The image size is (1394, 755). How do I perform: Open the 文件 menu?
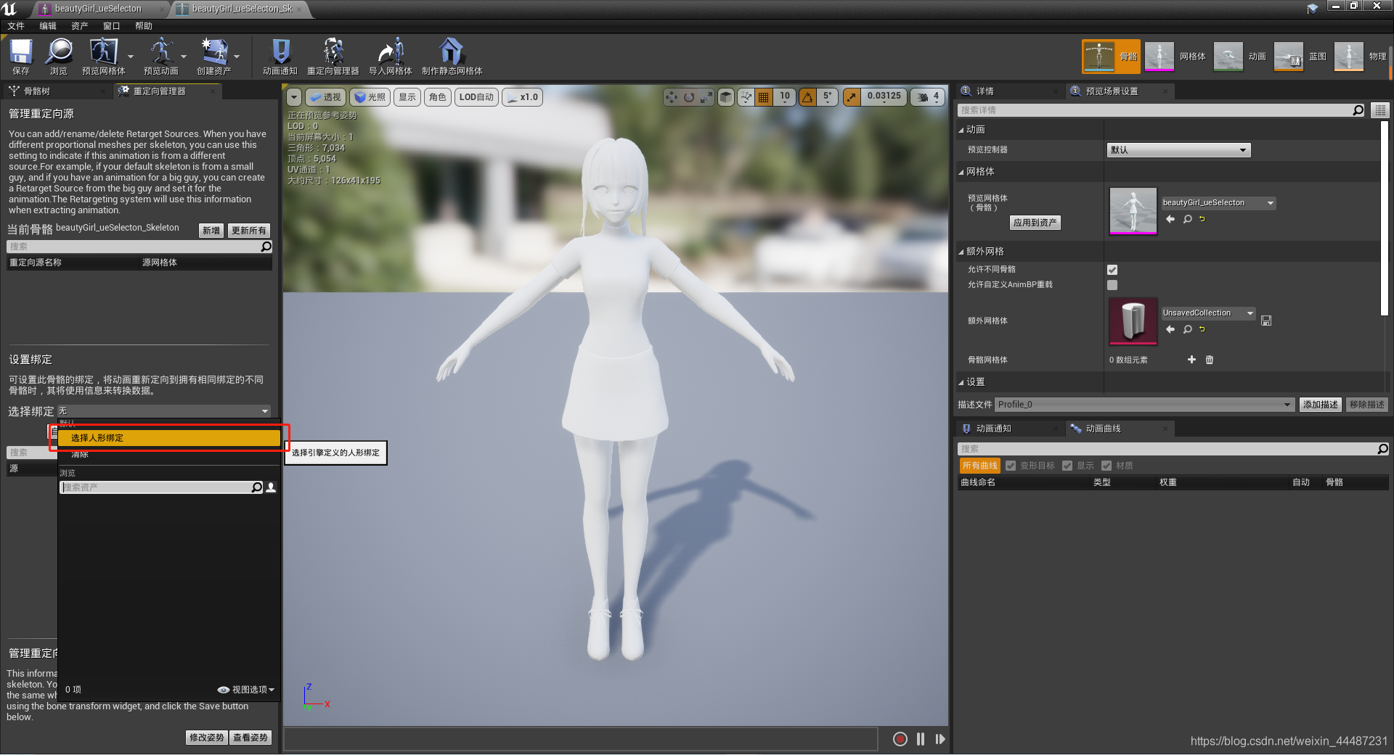(x=16, y=26)
